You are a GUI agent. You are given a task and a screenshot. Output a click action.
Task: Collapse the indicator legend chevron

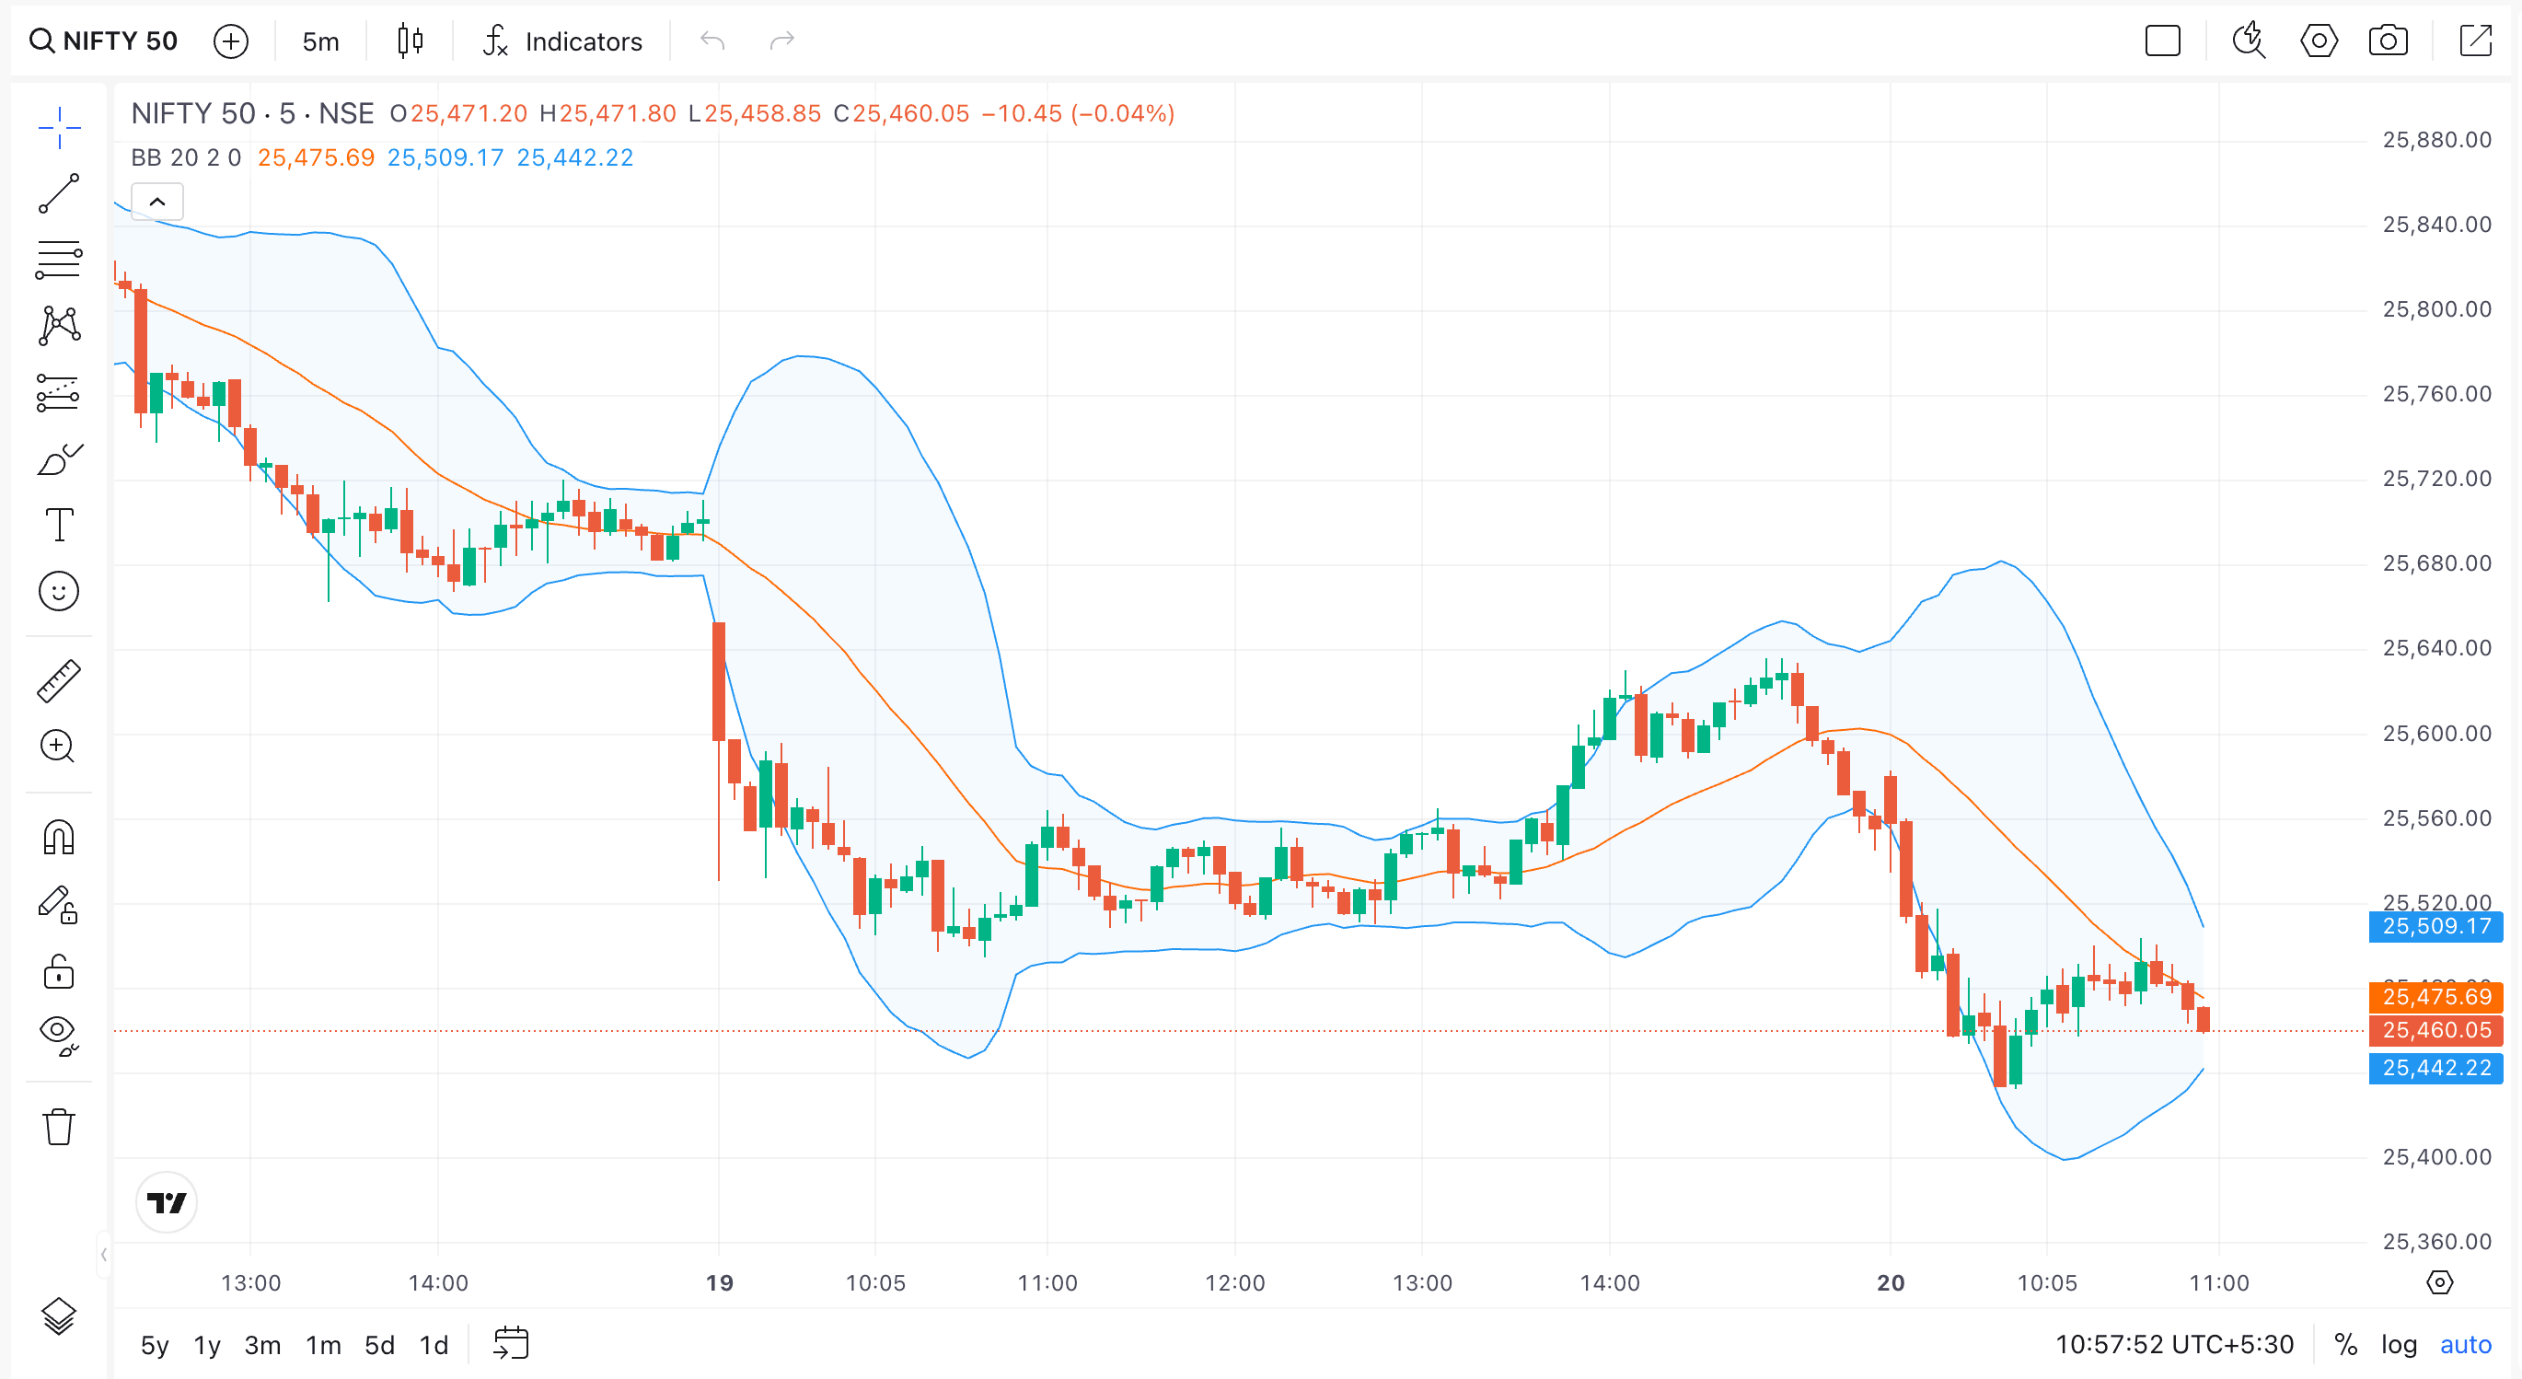156,202
